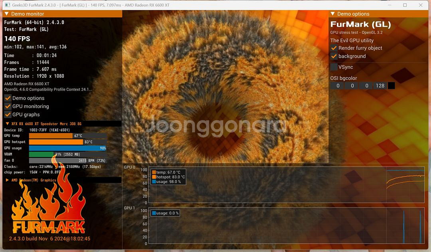Click the GPU usage progress bar
The image size is (431, 252).
coord(67,148)
